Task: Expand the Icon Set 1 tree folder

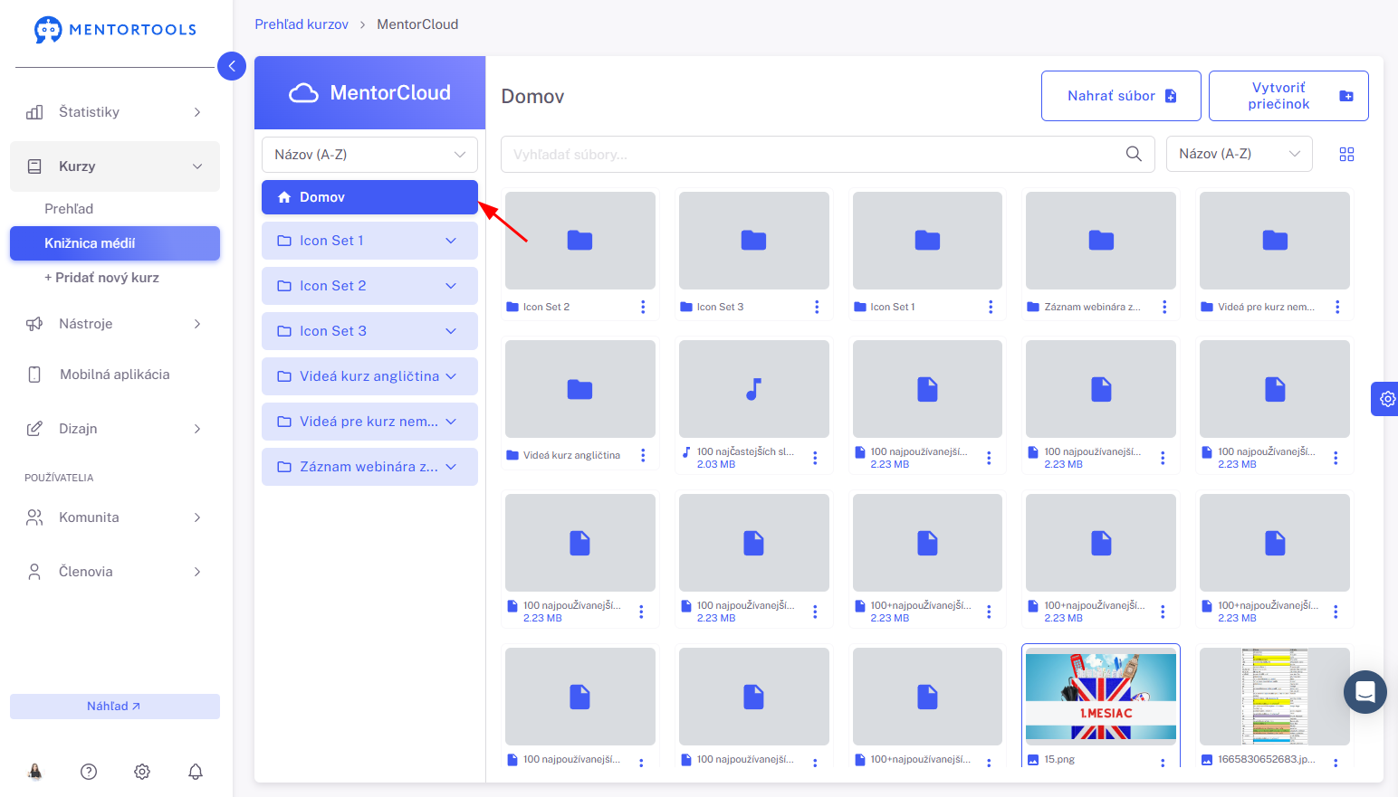Action: tap(451, 241)
